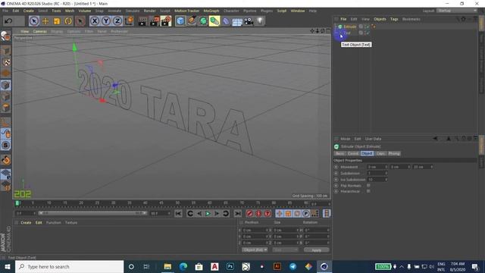Screen dimensions: 485x273
Task: Open the Layout dropdown
Action: point(457,11)
